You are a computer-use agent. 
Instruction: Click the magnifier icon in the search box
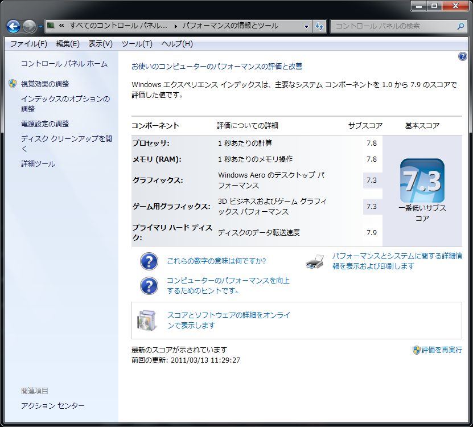tap(460, 26)
